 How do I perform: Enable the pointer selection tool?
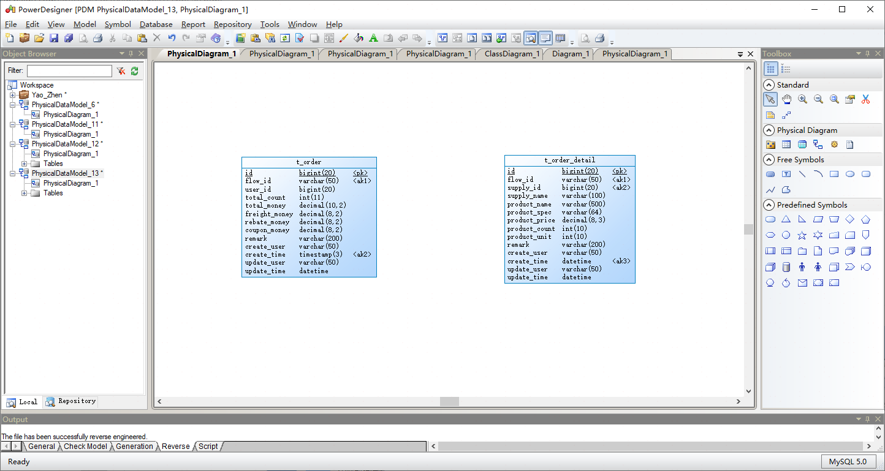click(770, 99)
